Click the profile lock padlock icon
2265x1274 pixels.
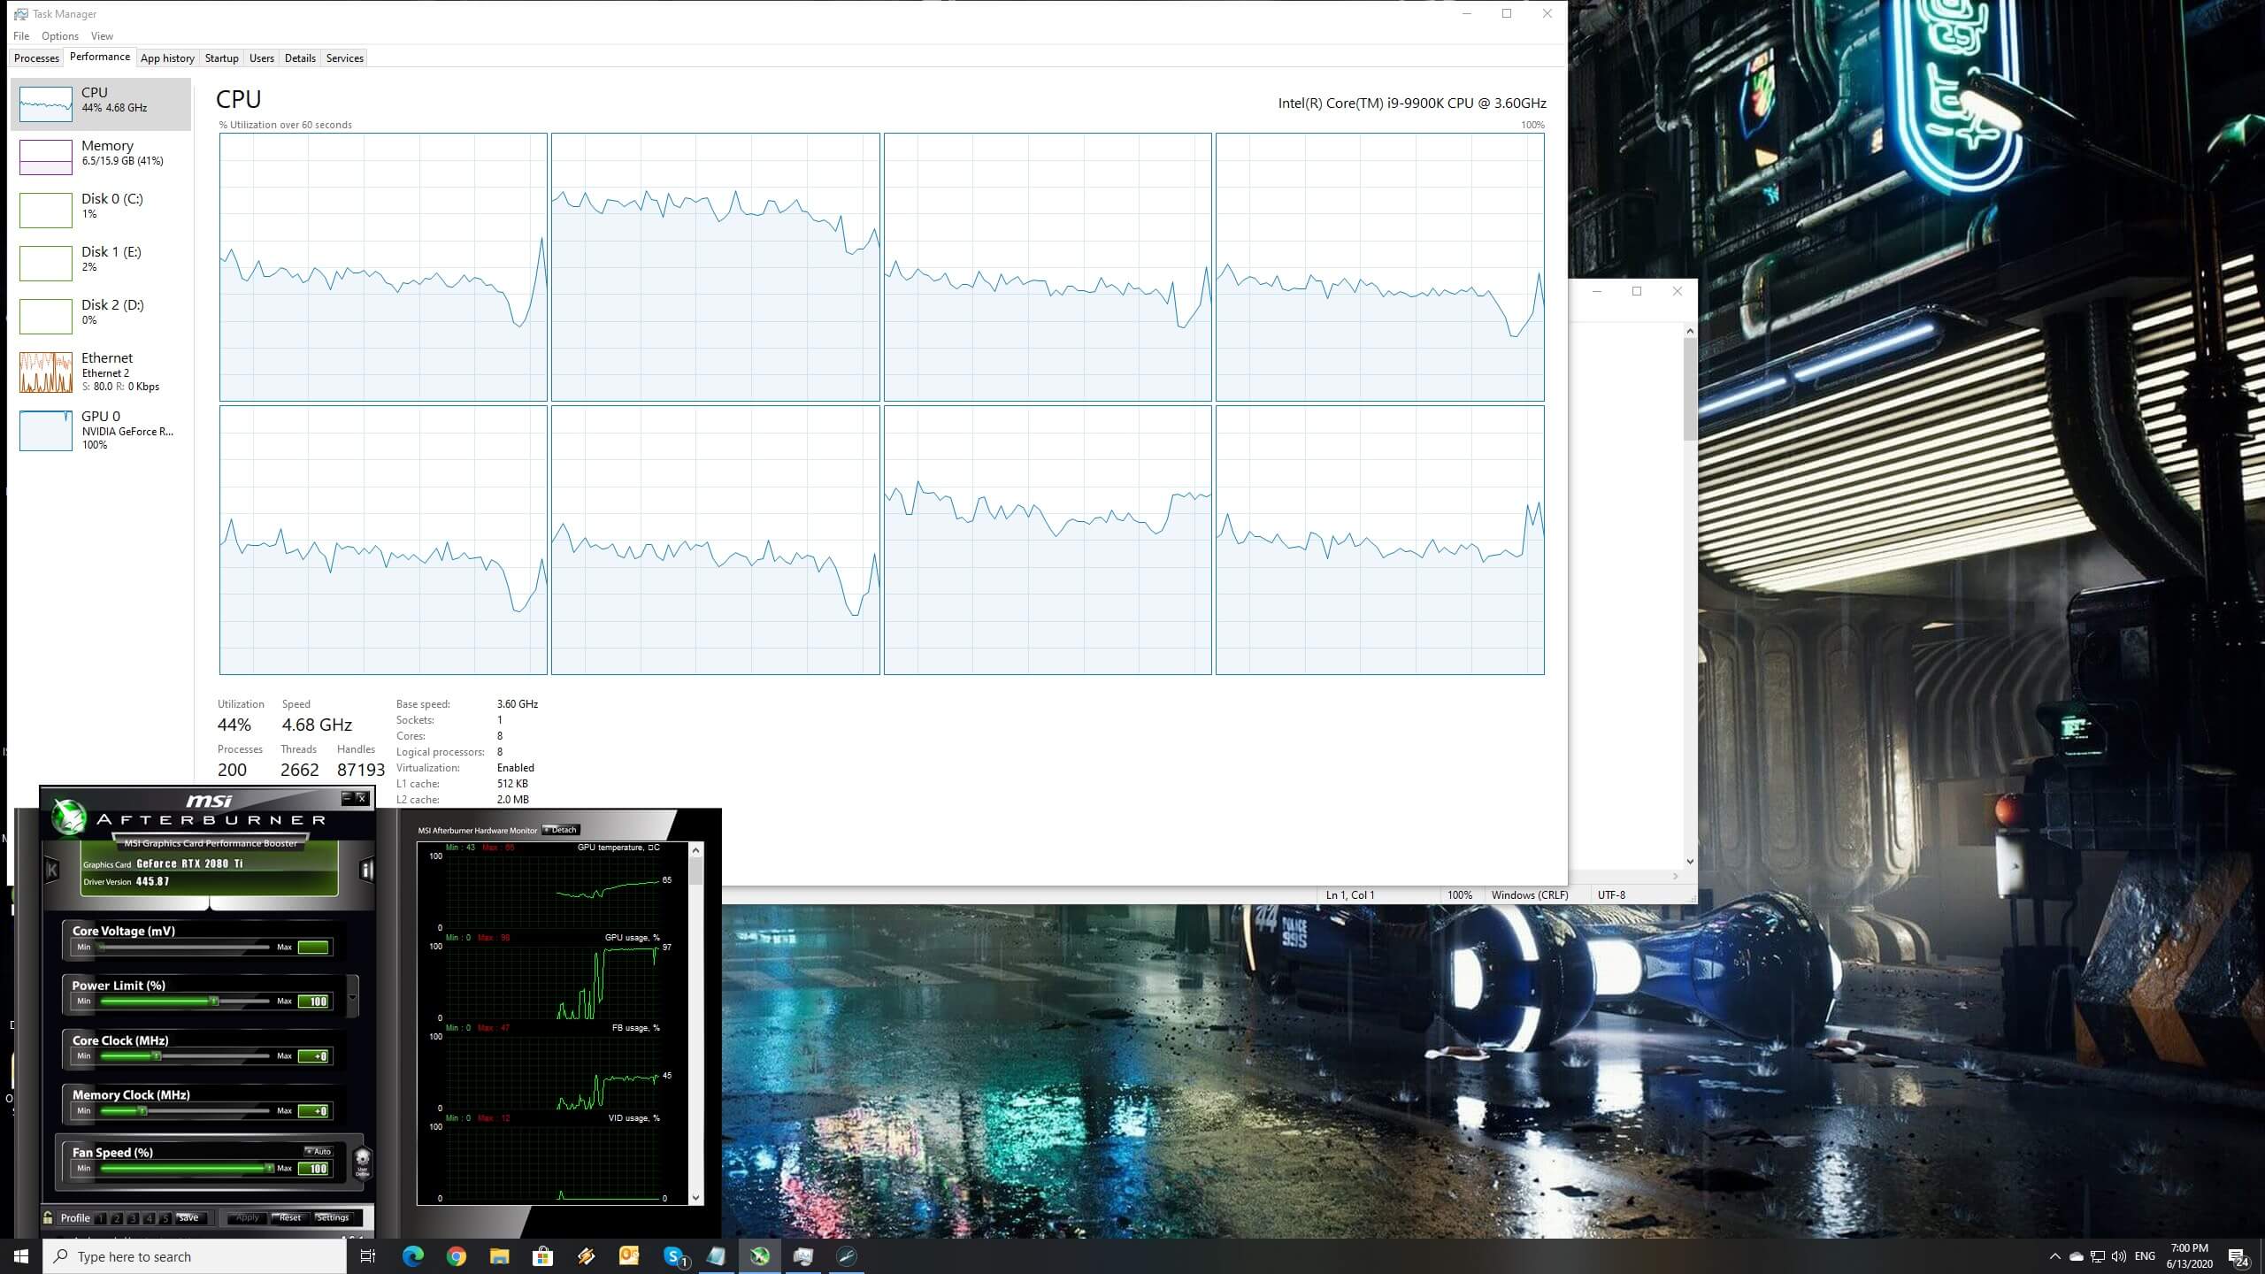point(49,1217)
